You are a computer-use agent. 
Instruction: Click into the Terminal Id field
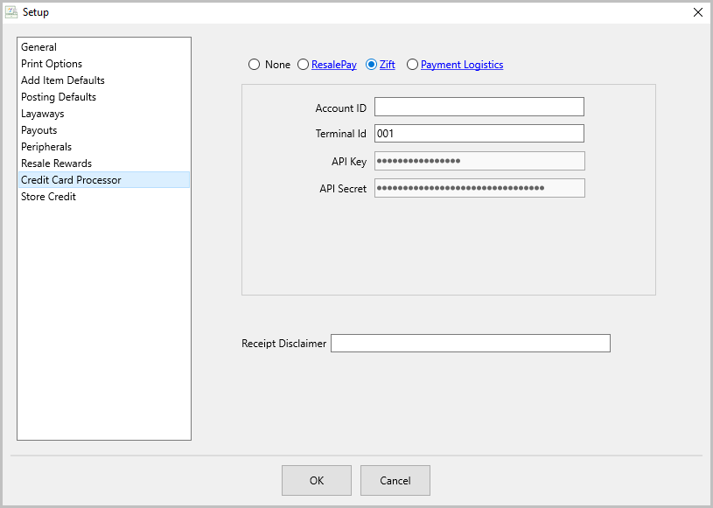click(x=479, y=134)
